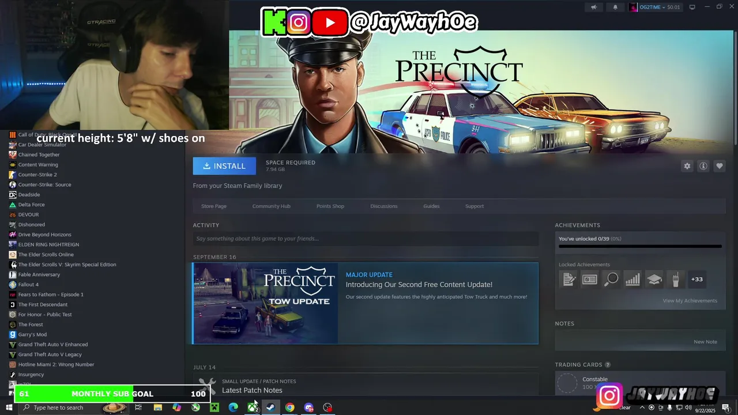Select Counter-Strike: Source in library
738x415 pixels.
[44, 184]
